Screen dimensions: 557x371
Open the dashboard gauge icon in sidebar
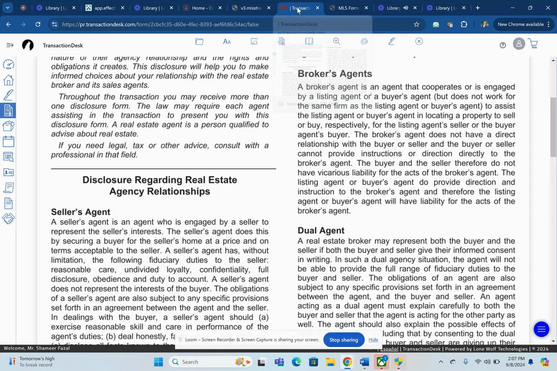(8, 64)
